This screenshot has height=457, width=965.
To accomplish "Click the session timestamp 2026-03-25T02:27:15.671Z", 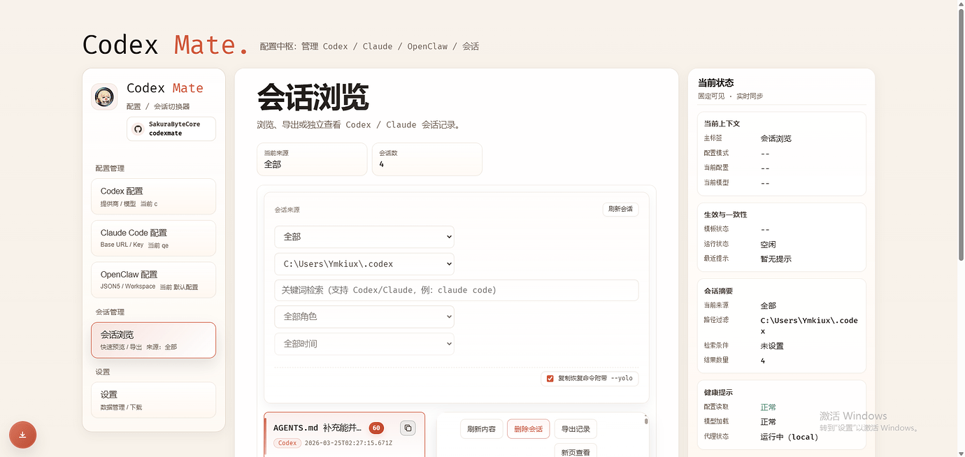I will click(348, 443).
